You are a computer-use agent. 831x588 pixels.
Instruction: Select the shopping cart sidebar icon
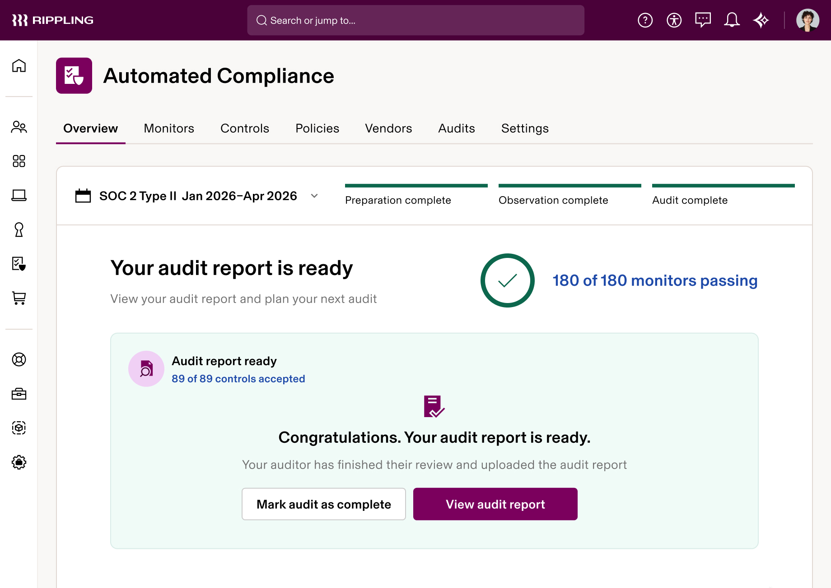(x=19, y=298)
